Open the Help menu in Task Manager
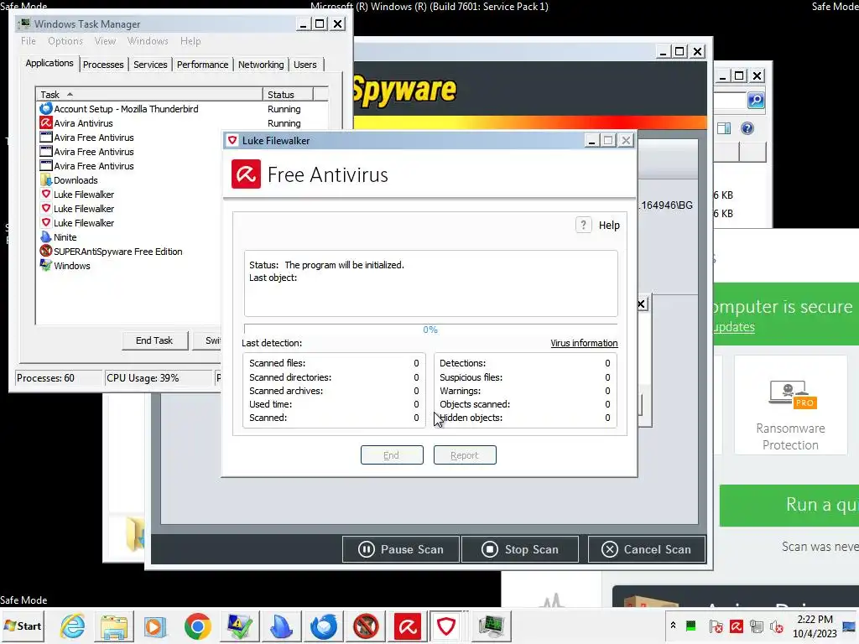Screen dimensions: 859x644 point(190,41)
